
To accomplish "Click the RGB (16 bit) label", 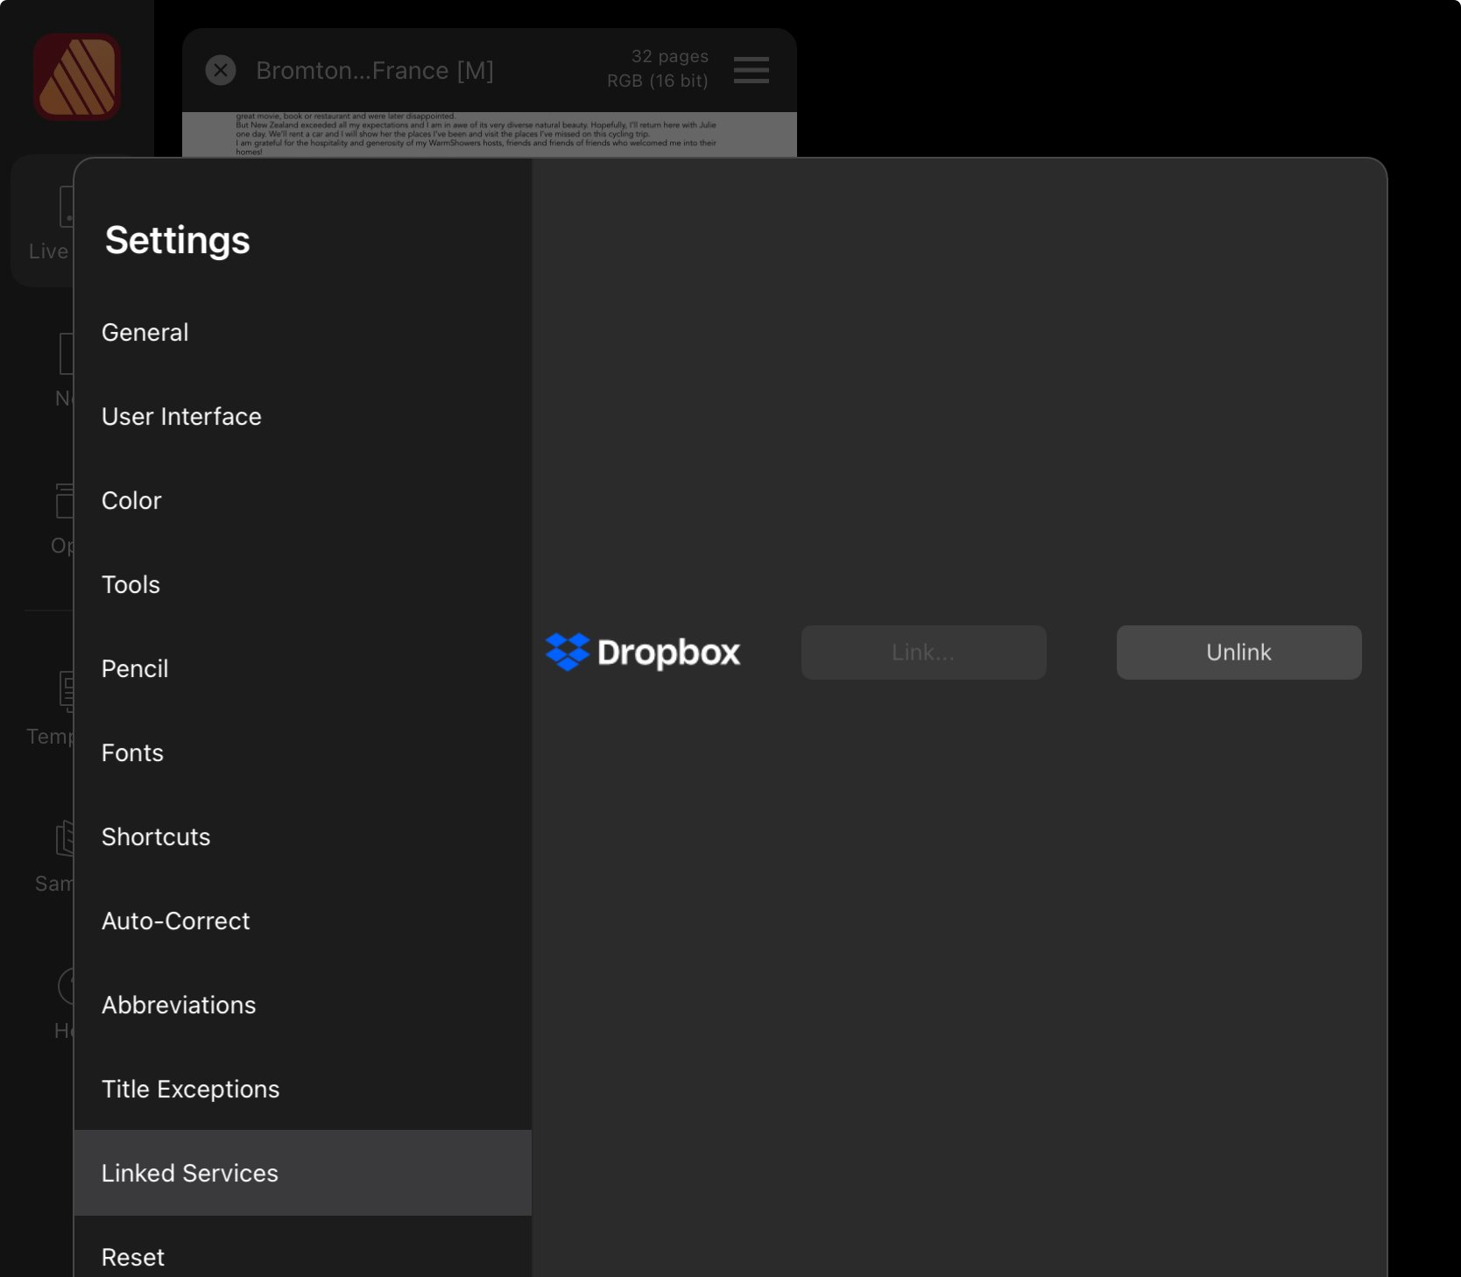I will [658, 81].
